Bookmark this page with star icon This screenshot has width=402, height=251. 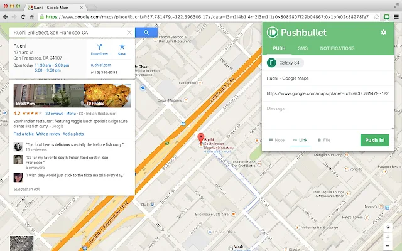[x=376, y=17]
